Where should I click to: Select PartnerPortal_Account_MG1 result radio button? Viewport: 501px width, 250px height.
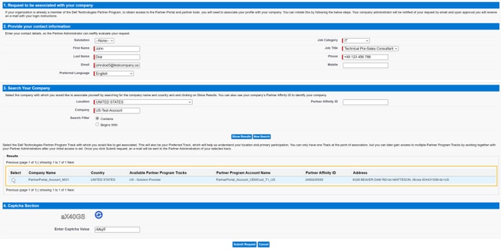click(x=13, y=180)
